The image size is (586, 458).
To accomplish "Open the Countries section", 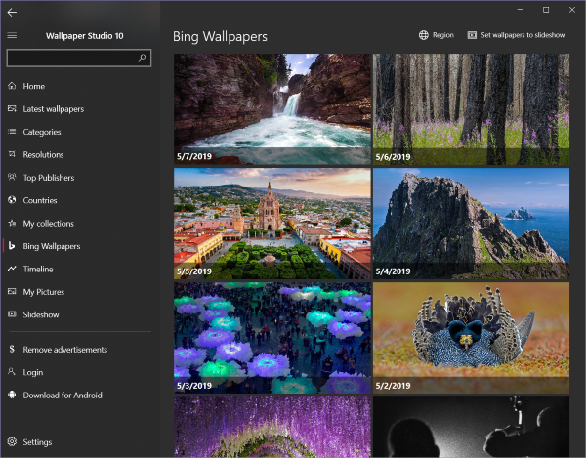I will tap(40, 200).
